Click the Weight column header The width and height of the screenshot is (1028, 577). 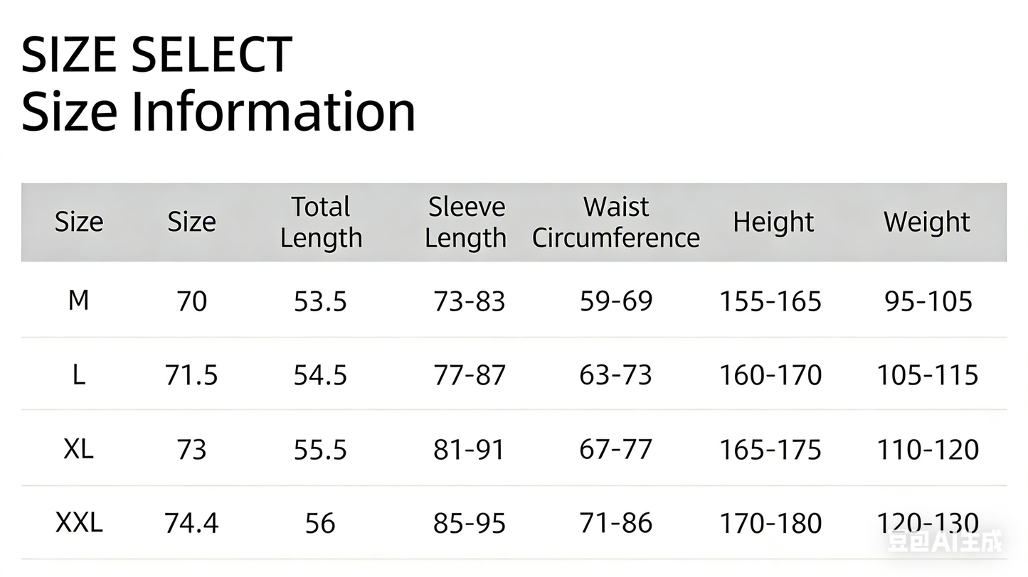click(926, 222)
